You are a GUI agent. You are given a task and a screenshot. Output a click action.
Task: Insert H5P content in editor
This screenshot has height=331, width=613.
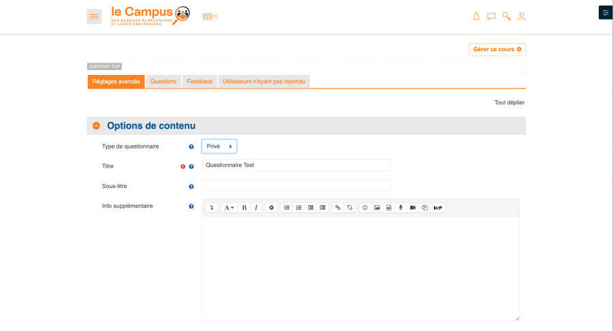click(x=438, y=208)
